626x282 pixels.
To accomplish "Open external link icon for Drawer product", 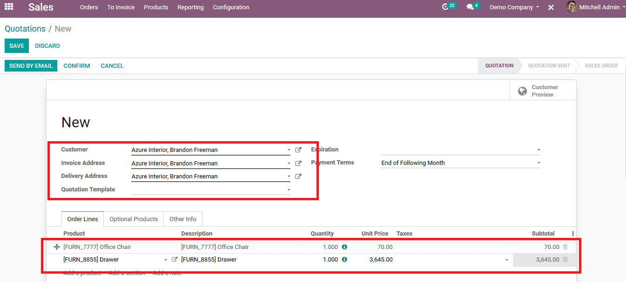I will [175, 259].
